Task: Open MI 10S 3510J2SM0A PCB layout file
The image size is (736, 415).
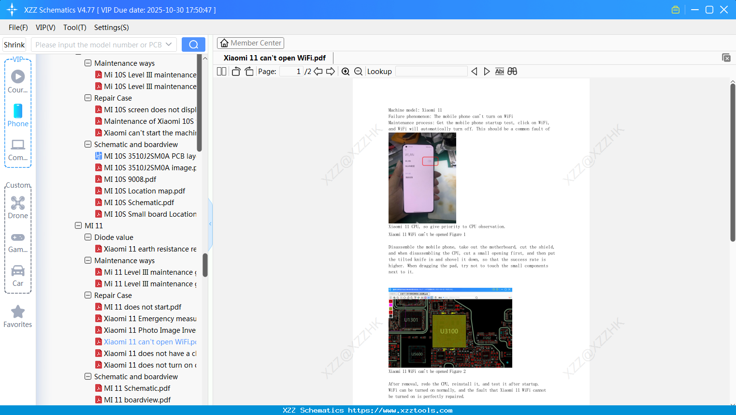Action: click(x=145, y=156)
